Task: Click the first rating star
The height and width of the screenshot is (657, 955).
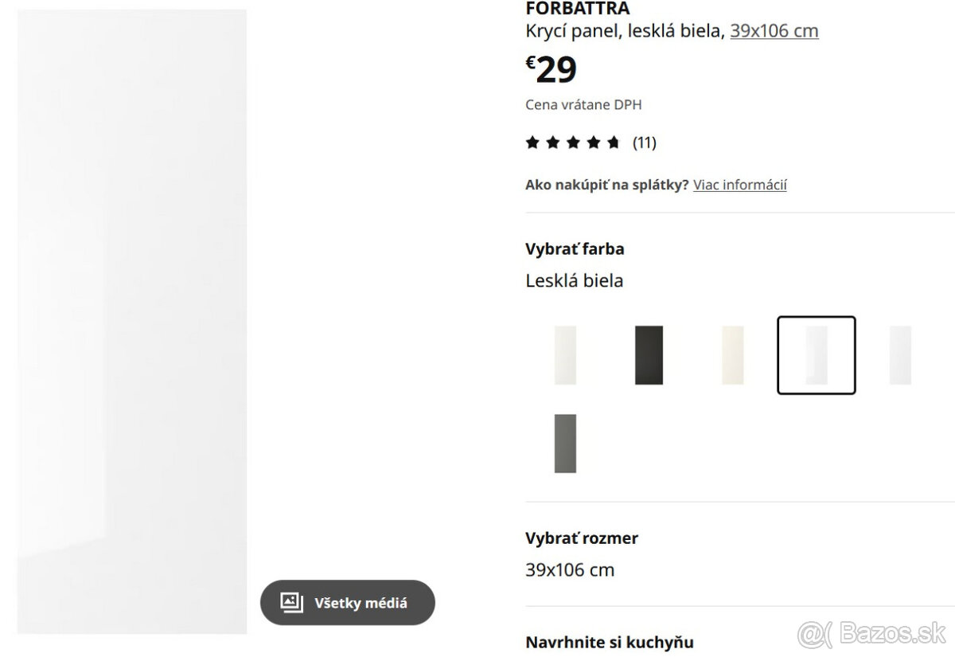Action: point(532,142)
